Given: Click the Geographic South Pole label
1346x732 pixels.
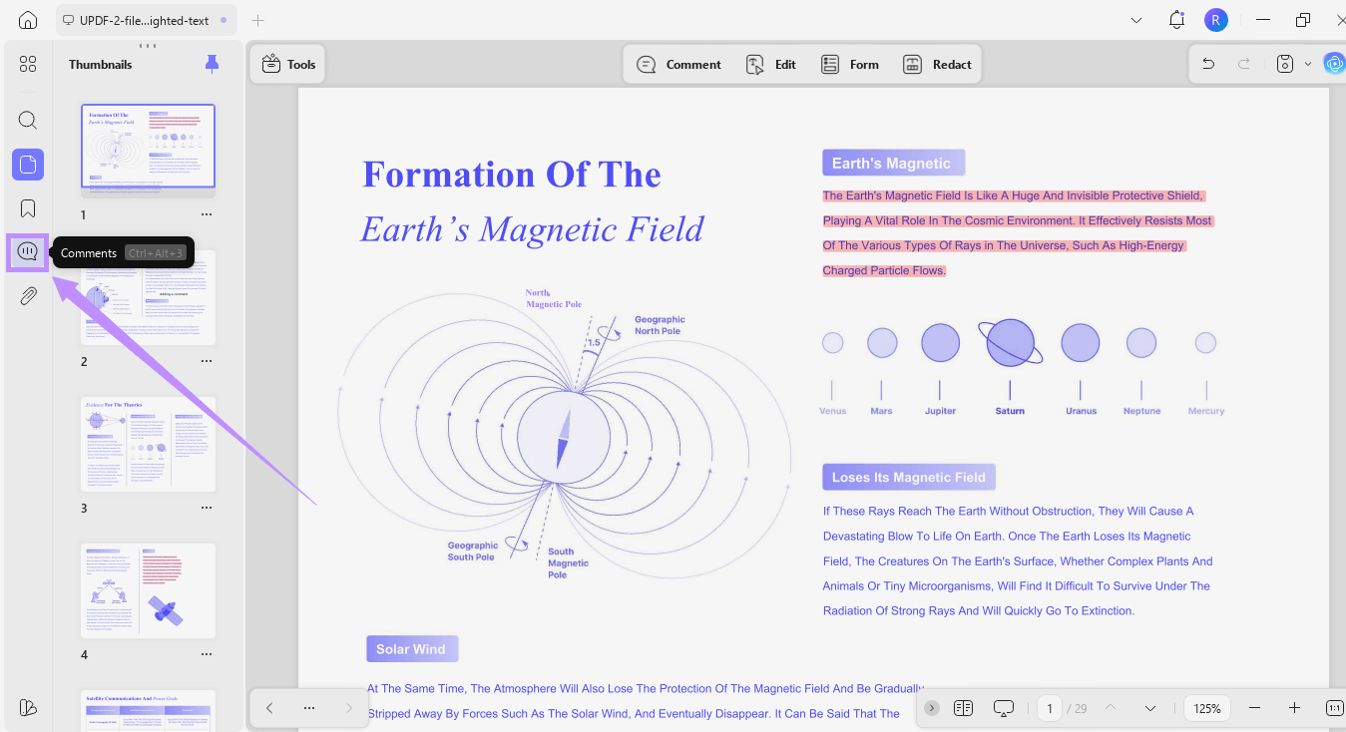Looking at the screenshot, I should [x=472, y=551].
